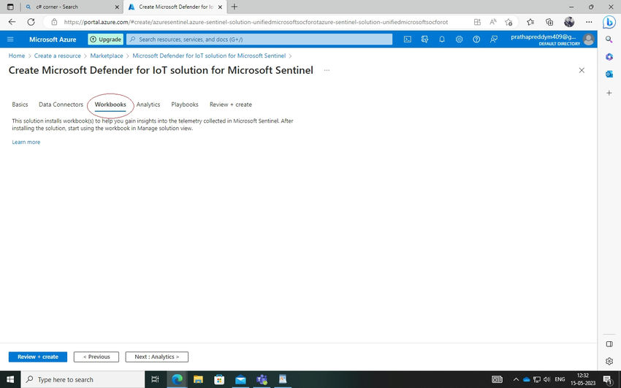Open the Directories and subscriptions filter icon
Viewport: 621px width, 388px height.
coord(424,39)
